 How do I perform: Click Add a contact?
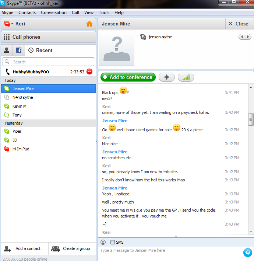(x=25, y=249)
